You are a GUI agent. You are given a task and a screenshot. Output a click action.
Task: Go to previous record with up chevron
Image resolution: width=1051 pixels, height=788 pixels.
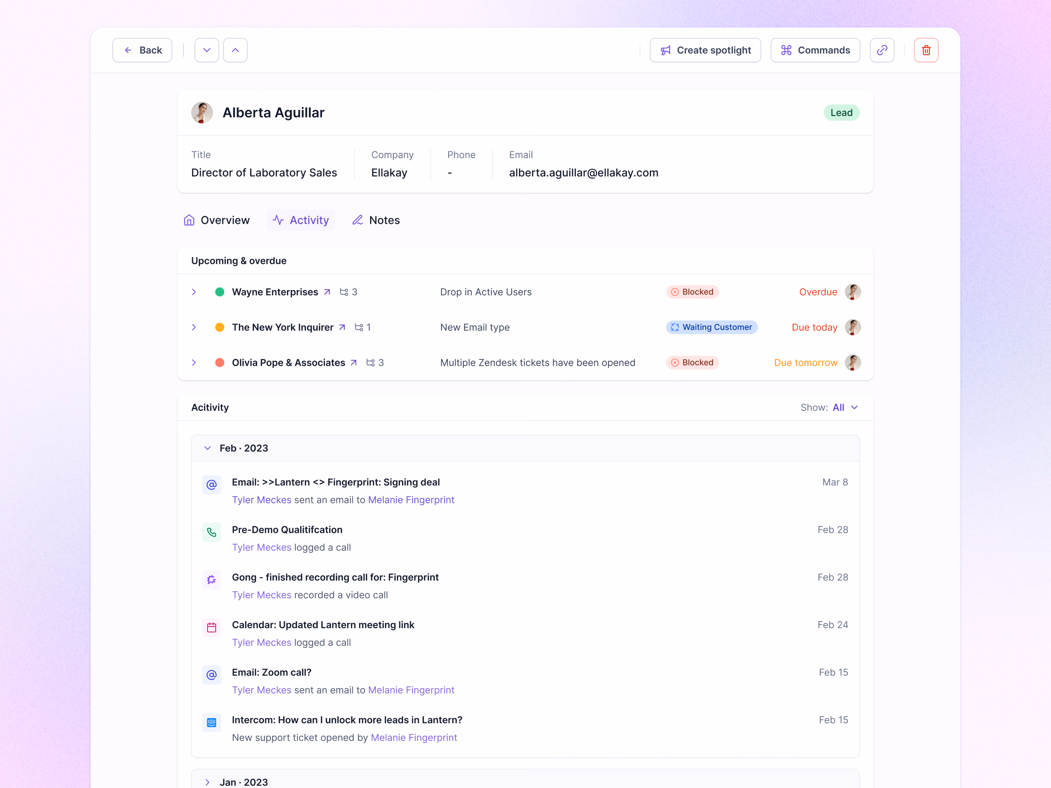click(x=235, y=50)
